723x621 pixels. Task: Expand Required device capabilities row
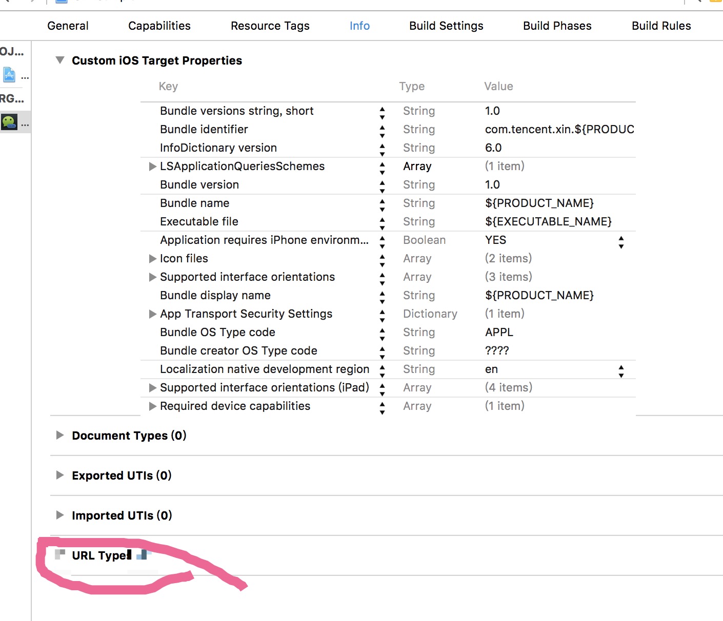pyautogui.click(x=152, y=406)
